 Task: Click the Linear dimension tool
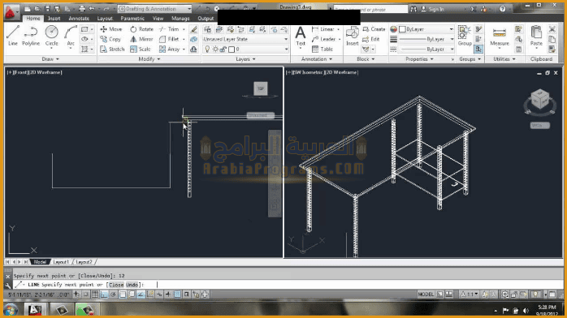323,29
